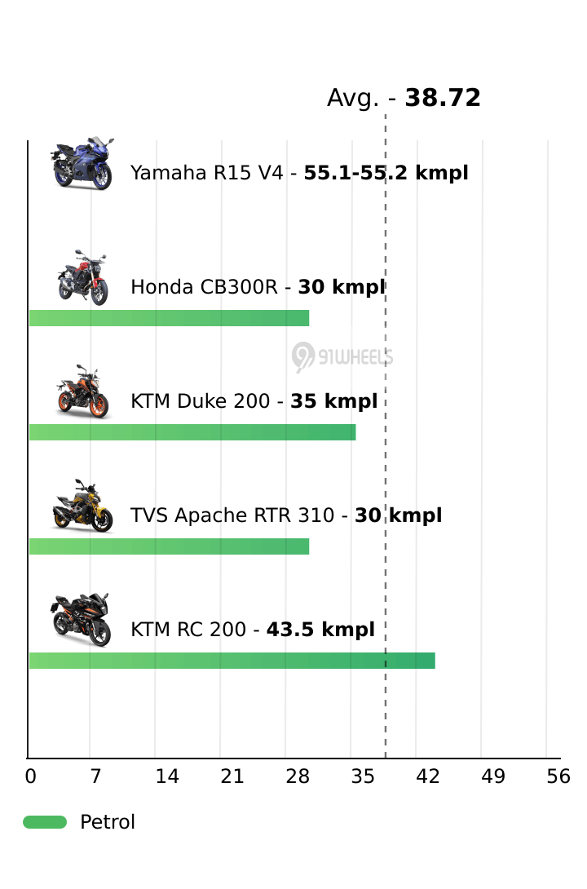Click the 56 tick on the x-axis
The width and height of the screenshot is (587, 889).
tap(558, 777)
